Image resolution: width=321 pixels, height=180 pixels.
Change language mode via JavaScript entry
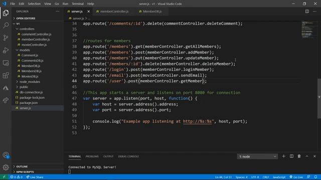279,177
